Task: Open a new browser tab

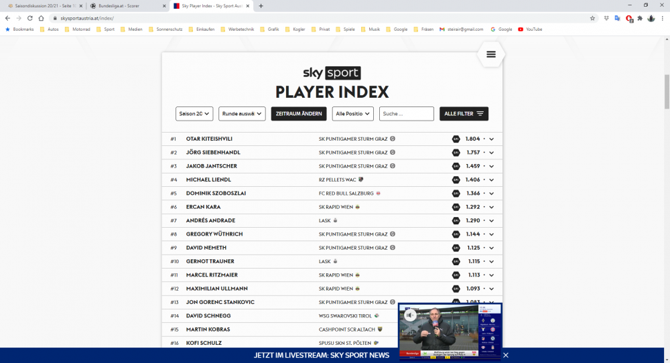Action: (261, 6)
